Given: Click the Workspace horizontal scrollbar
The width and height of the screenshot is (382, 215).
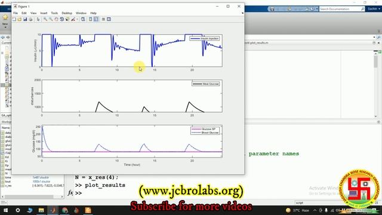Looking at the screenshot, I should point(29,196).
